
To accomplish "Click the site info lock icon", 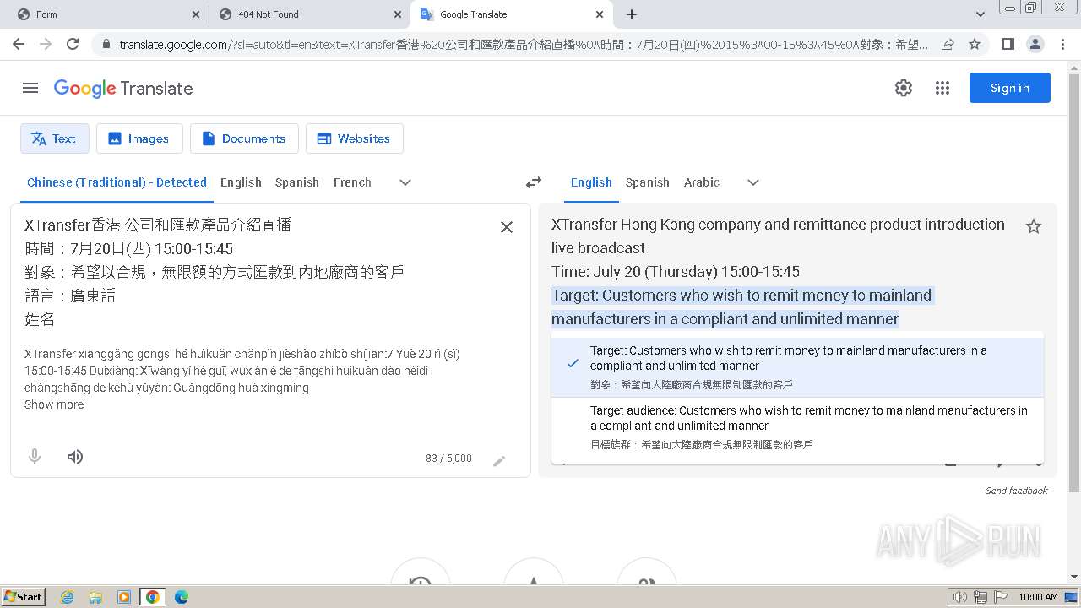I will click(105, 44).
